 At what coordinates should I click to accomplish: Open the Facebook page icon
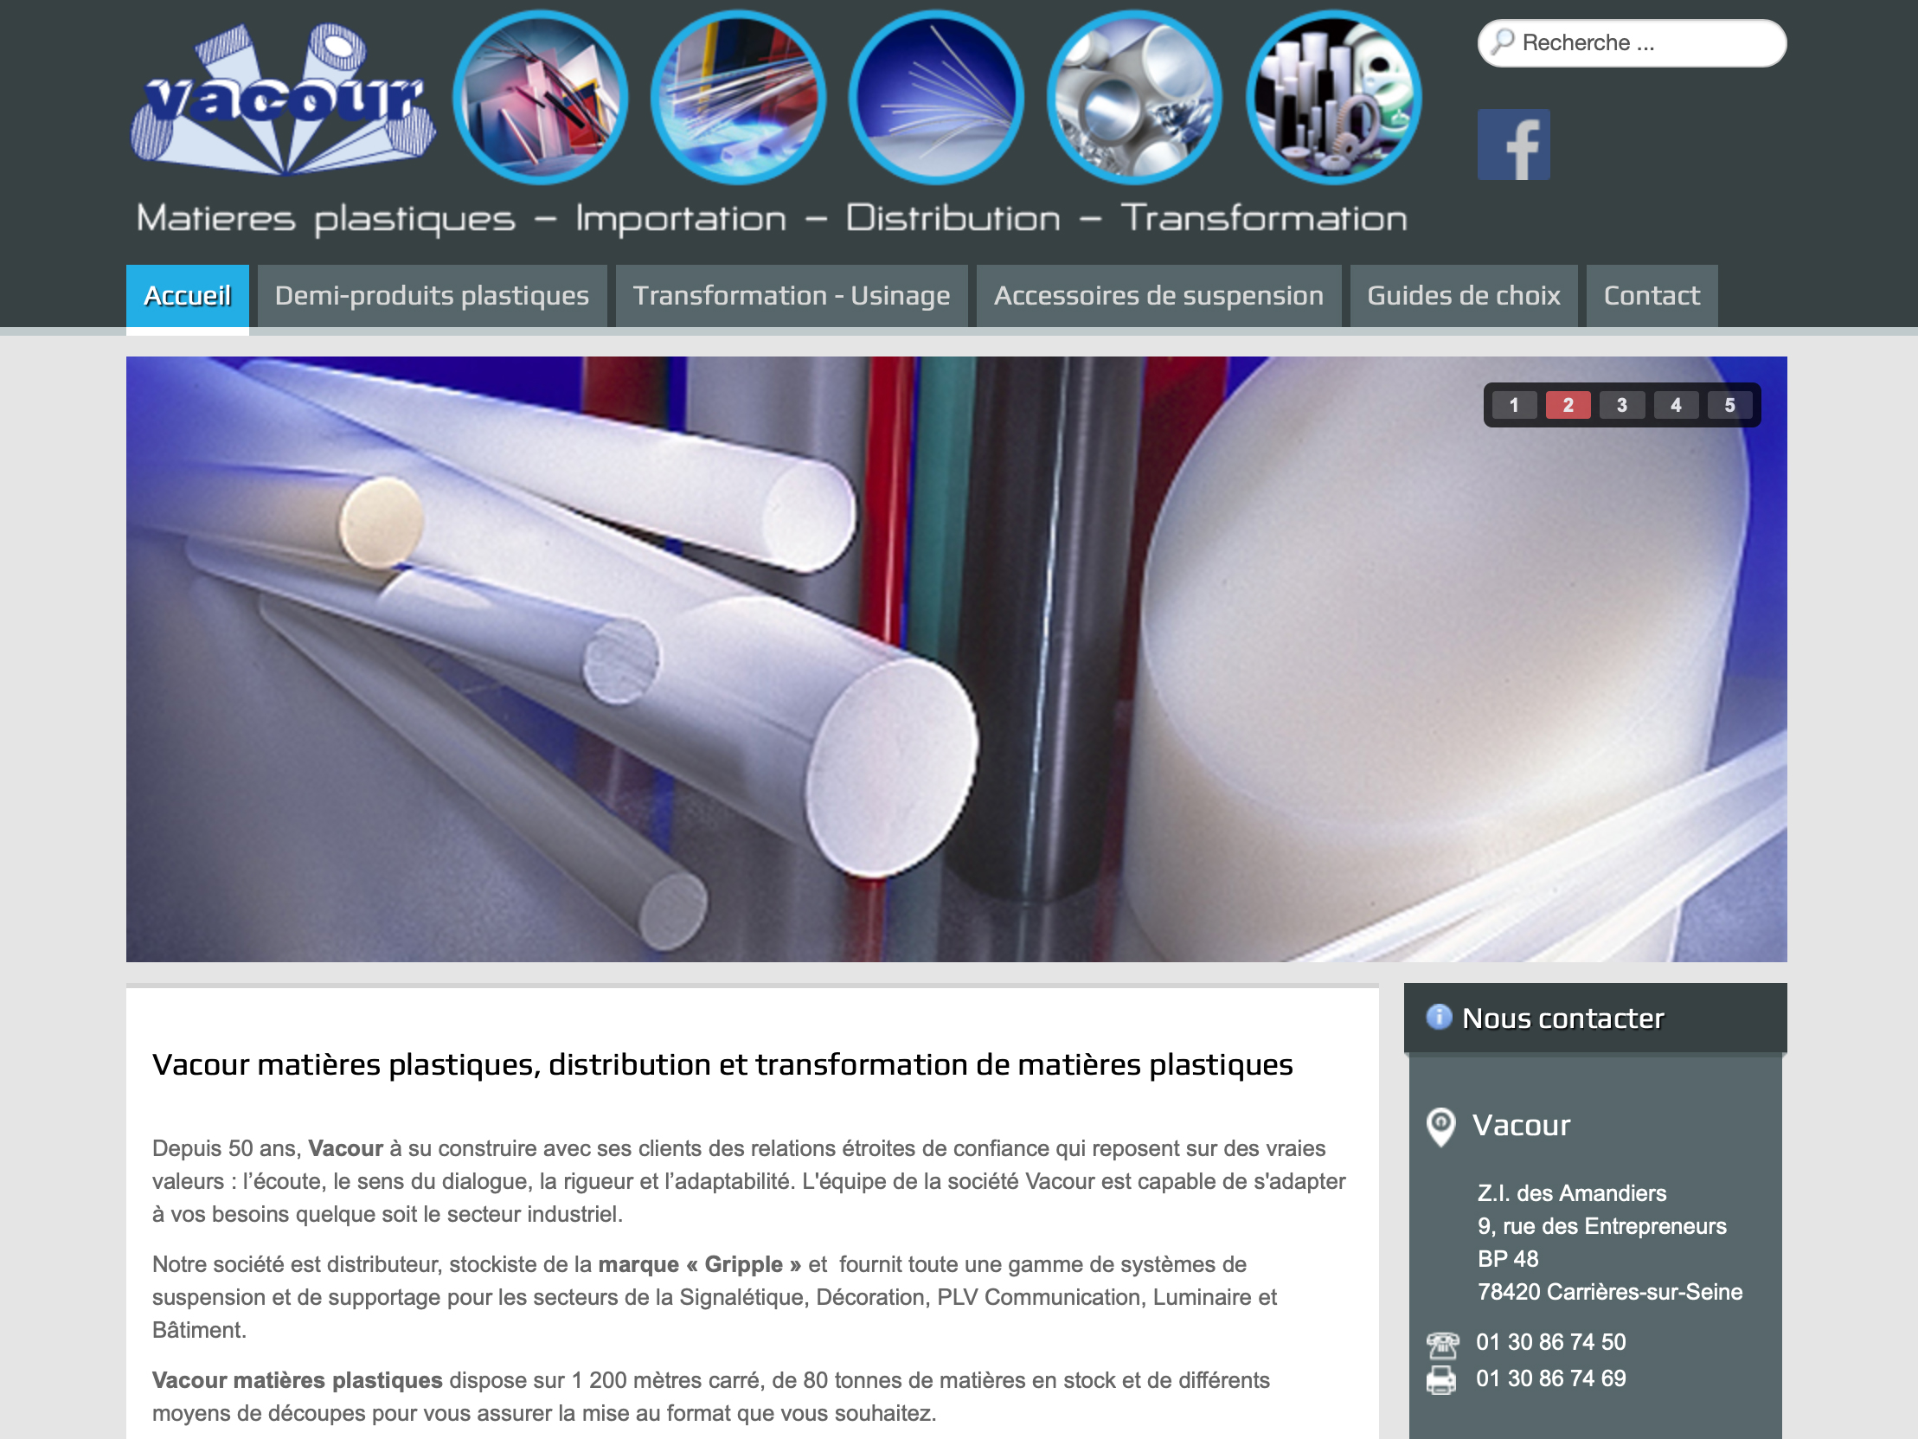1513,145
